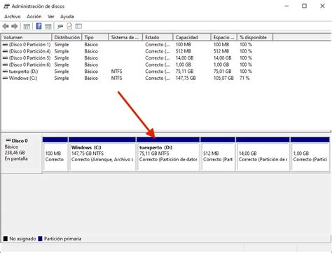Toggle the console tree toolbar icon
This screenshot has width=332, height=253.
[x=27, y=27]
